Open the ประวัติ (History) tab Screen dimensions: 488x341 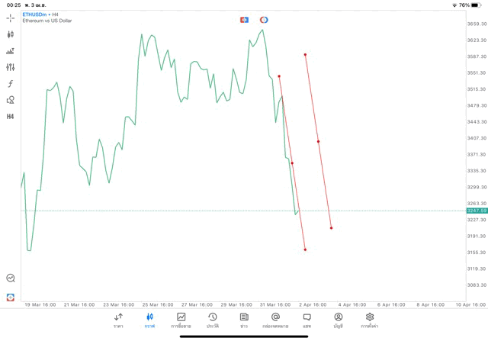coord(212,320)
